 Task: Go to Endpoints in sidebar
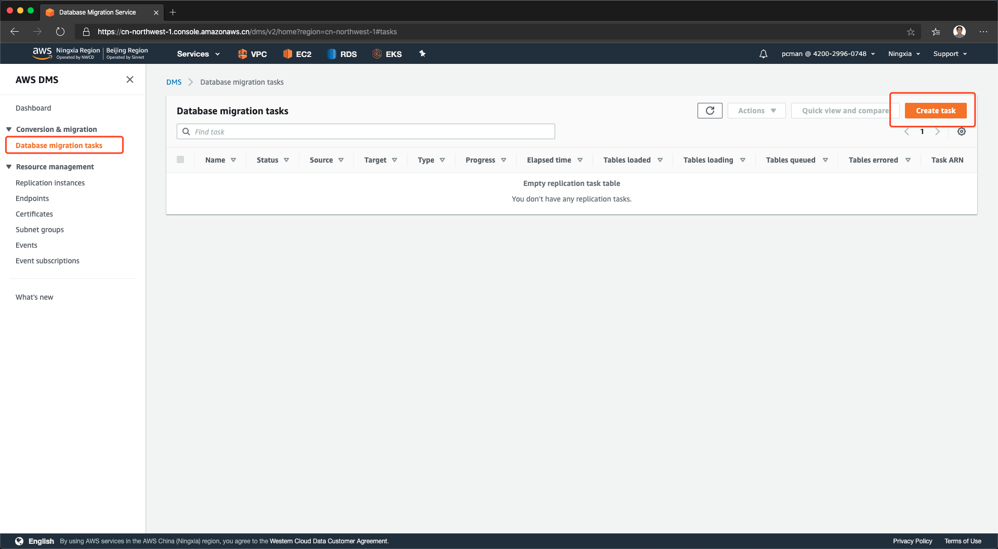pos(32,198)
